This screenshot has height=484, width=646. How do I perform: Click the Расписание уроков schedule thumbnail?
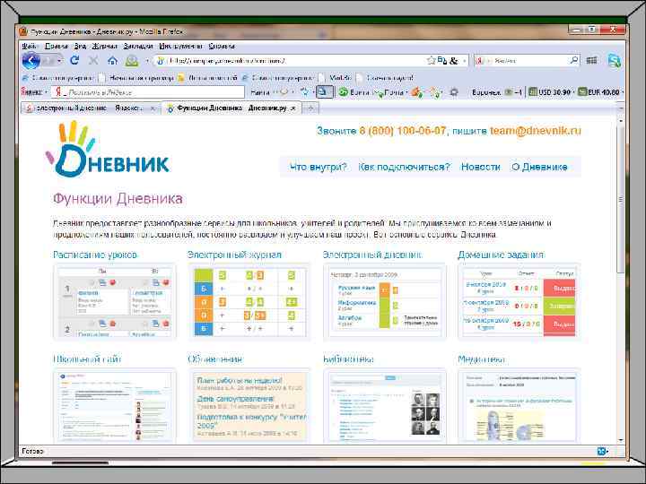point(115,302)
